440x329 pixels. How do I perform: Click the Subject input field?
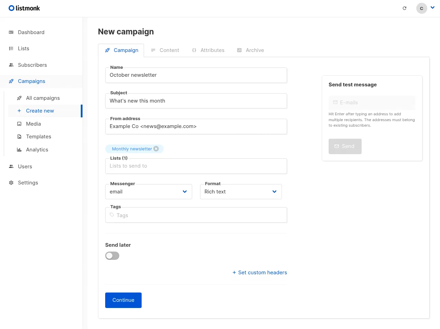196,101
